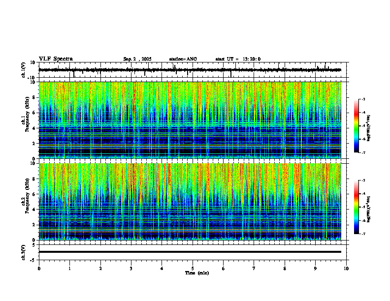Click the "station= ANG" header label

coord(183,59)
